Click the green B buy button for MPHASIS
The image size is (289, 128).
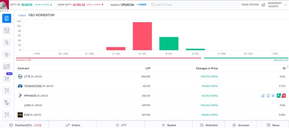pyautogui.click(x=279, y=96)
